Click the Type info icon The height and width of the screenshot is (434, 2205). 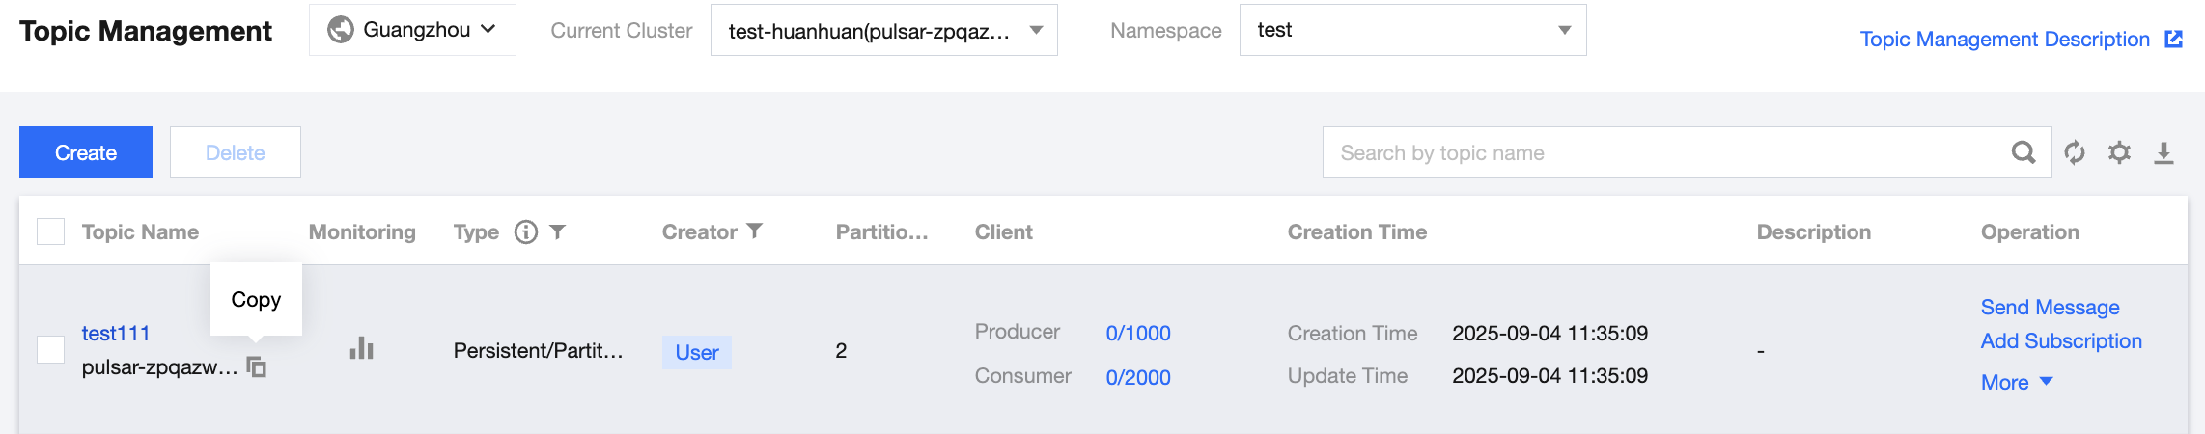click(525, 232)
